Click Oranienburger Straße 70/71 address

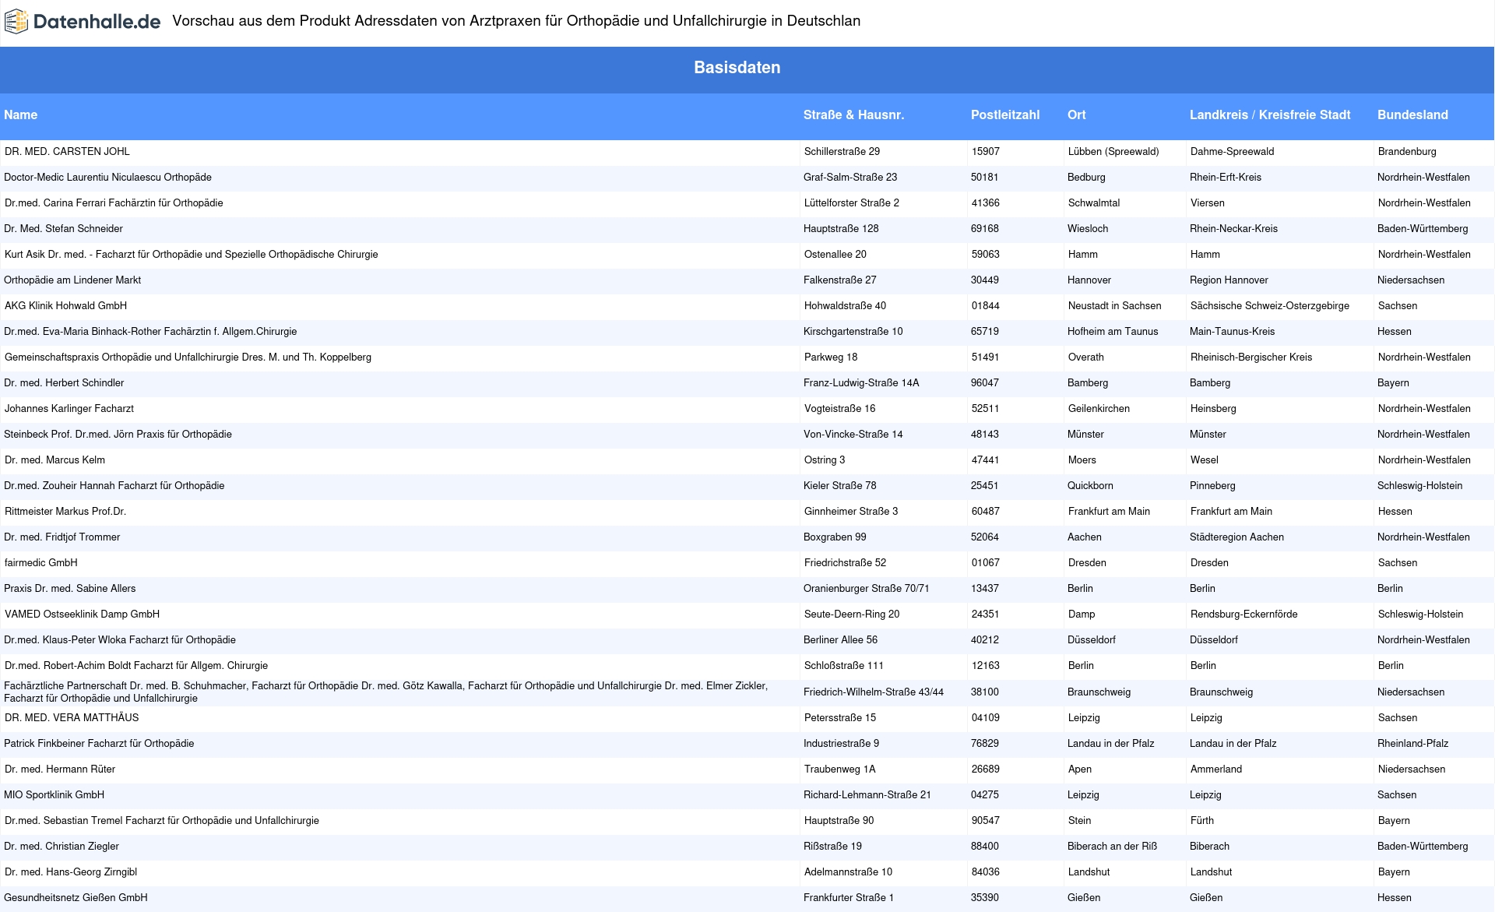coord(867,589)
